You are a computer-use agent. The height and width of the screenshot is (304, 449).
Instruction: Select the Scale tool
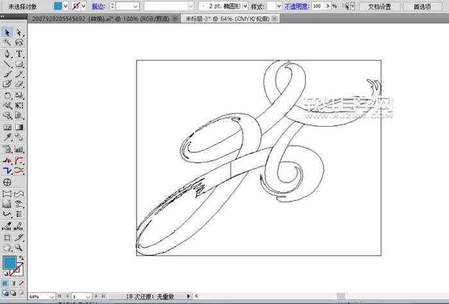pos(19,95)
